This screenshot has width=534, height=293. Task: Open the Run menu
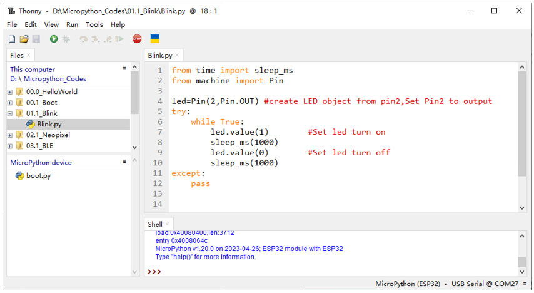(72, 24)
